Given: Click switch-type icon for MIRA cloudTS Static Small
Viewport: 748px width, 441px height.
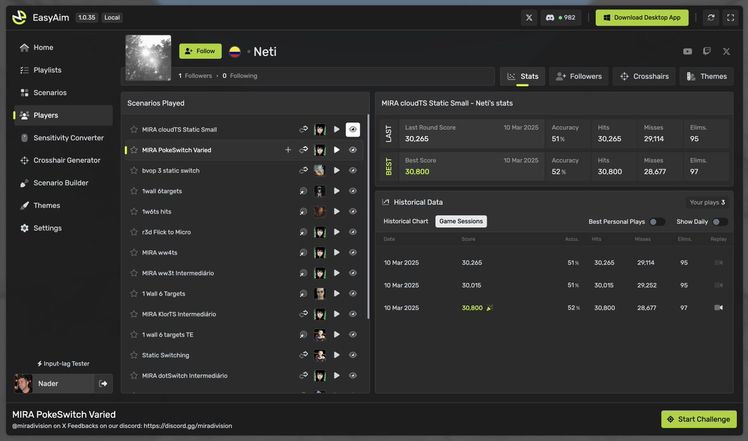Looking at the screenshot, I should click(304, 129).
